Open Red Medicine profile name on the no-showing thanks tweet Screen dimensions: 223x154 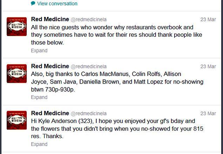point(50,66)
